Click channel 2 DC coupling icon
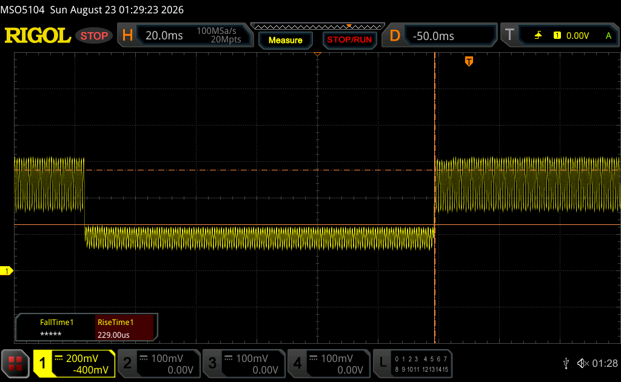Screen dimensions: 621x382 coord(144,358)
